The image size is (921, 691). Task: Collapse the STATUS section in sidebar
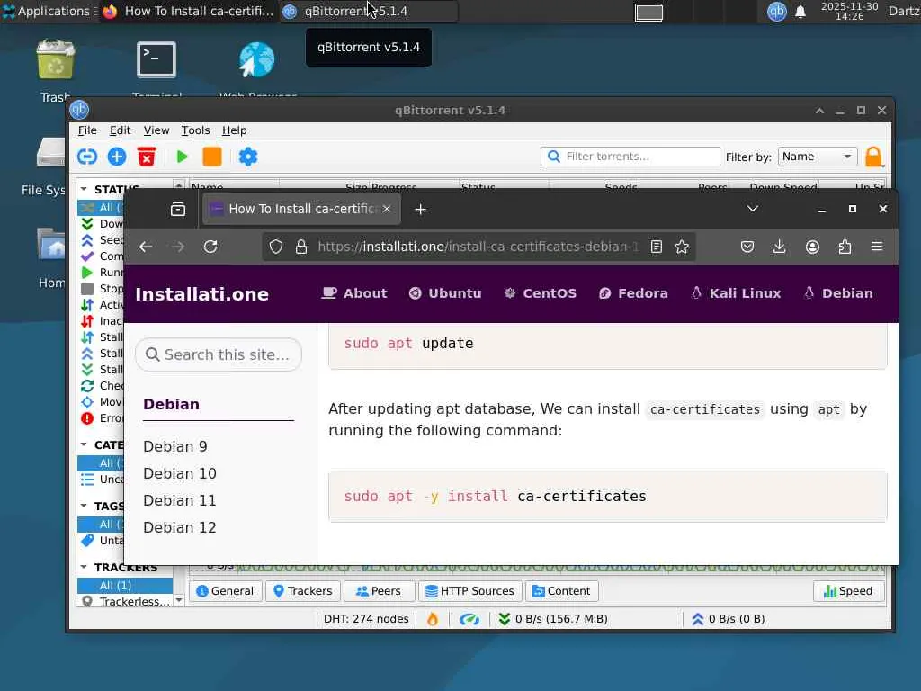tap(84, 189)
